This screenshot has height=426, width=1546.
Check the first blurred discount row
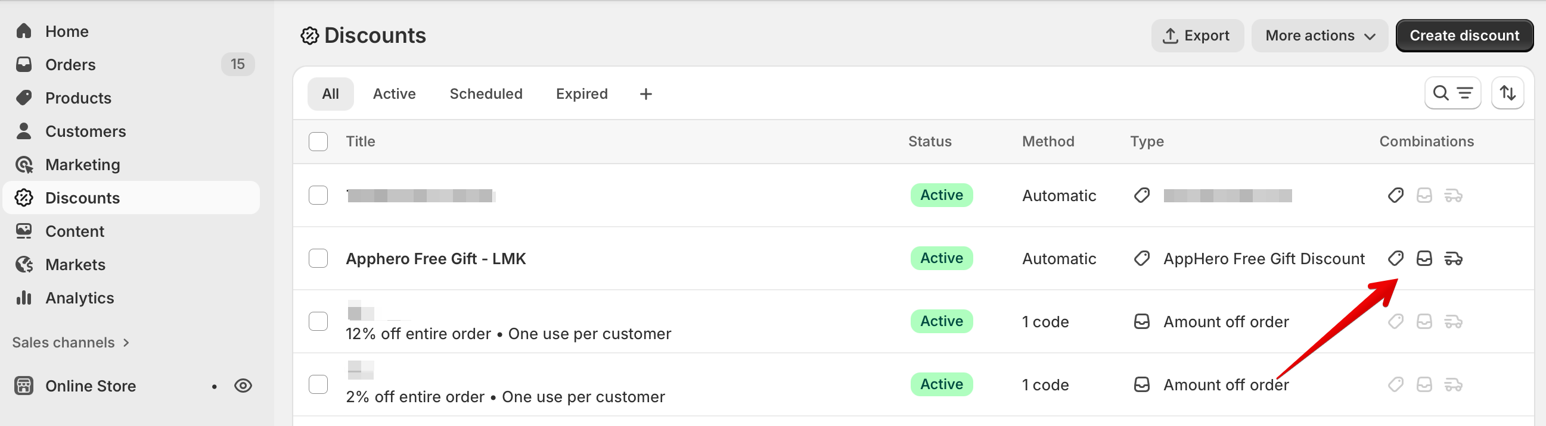(x=318, y=195)
